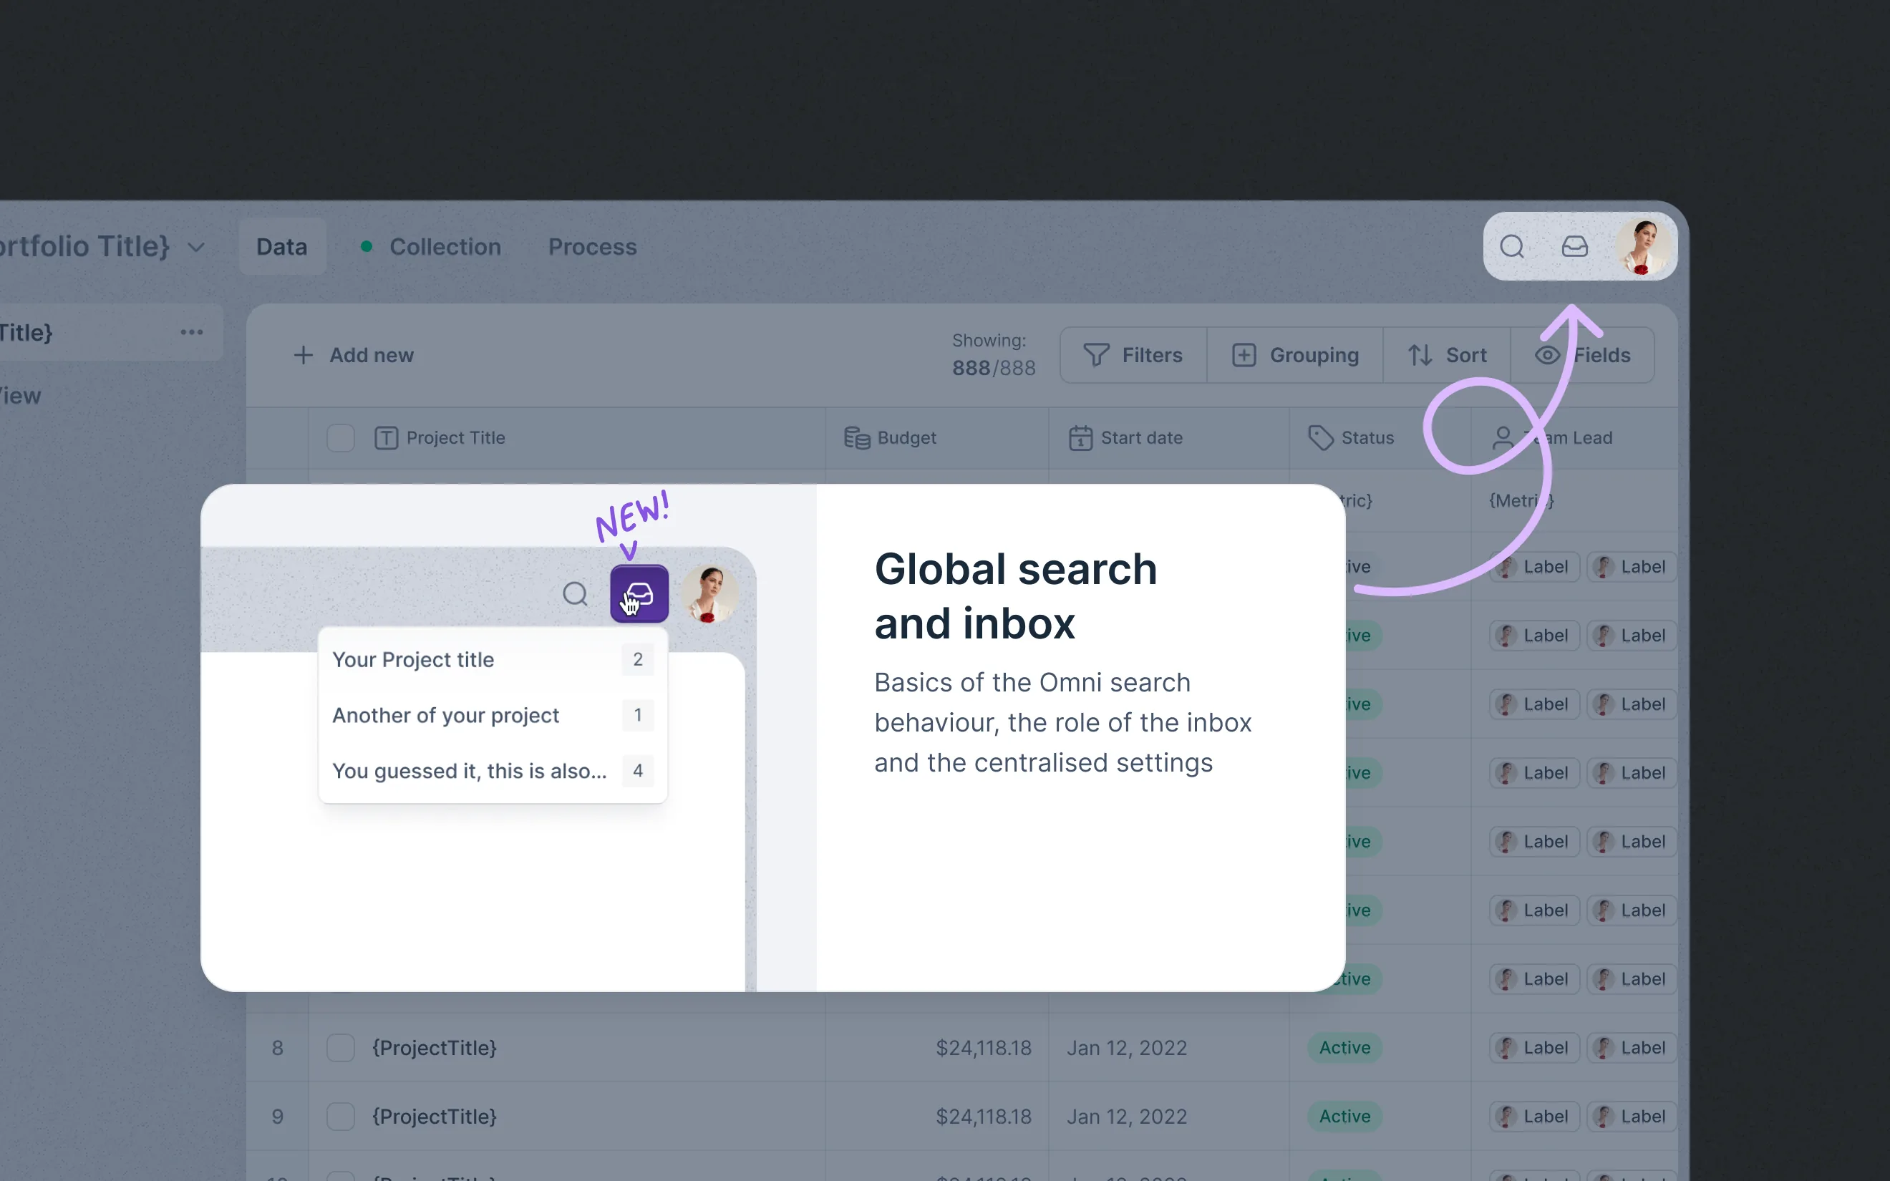1890x1181 pixels.
Task: Click the Start date column header
Action: pyautogui.click(x=1125, y=438)
